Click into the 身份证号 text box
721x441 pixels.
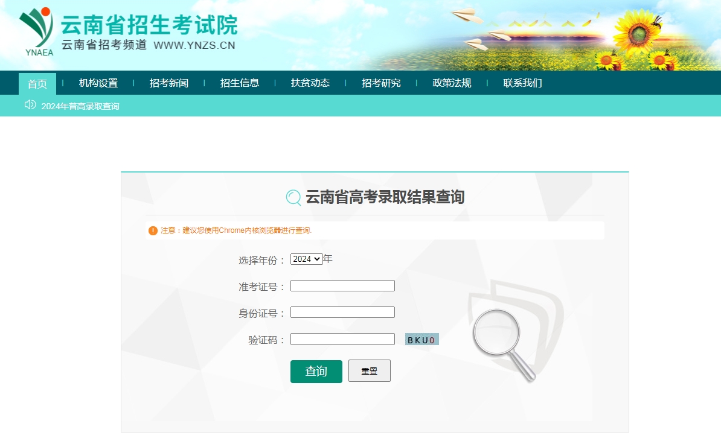[x=342, y=313]
